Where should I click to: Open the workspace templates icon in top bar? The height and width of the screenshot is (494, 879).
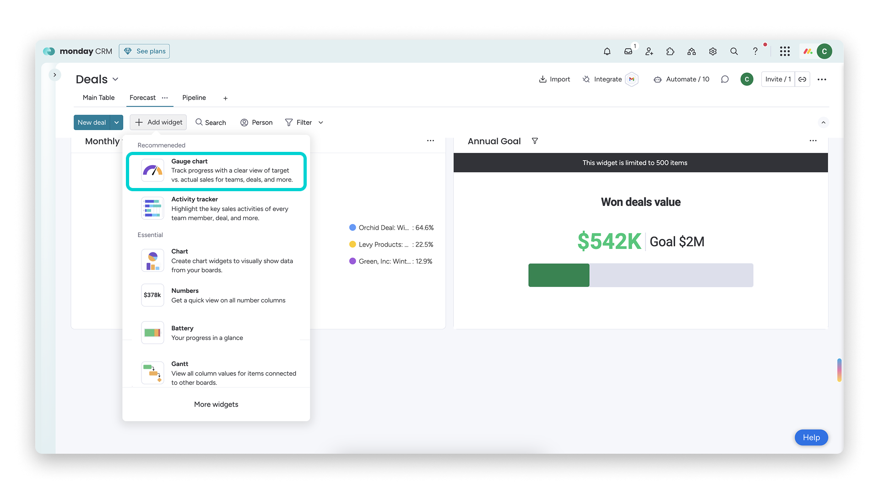point(692,51)
